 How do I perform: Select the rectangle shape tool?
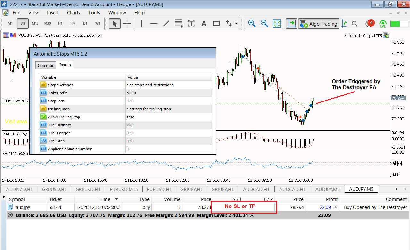216,23
